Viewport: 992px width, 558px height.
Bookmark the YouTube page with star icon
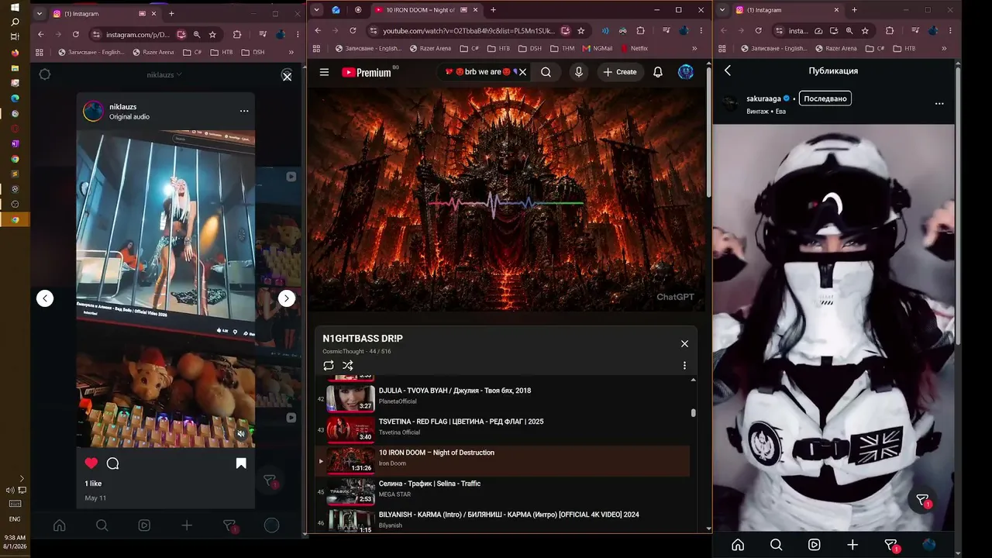[x=580, y=31]
